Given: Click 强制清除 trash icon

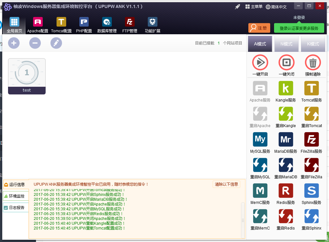Looking at the screenshot, I should [313, 62].
